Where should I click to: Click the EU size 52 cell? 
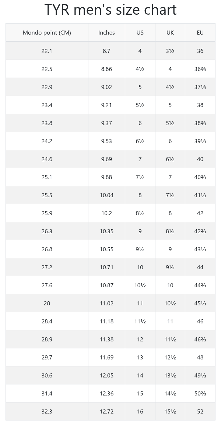pyautogui.click(x=200, y=412)
